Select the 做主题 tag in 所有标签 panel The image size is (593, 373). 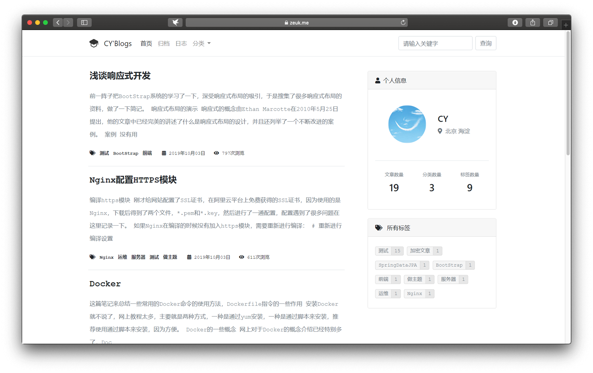point(419,279)
